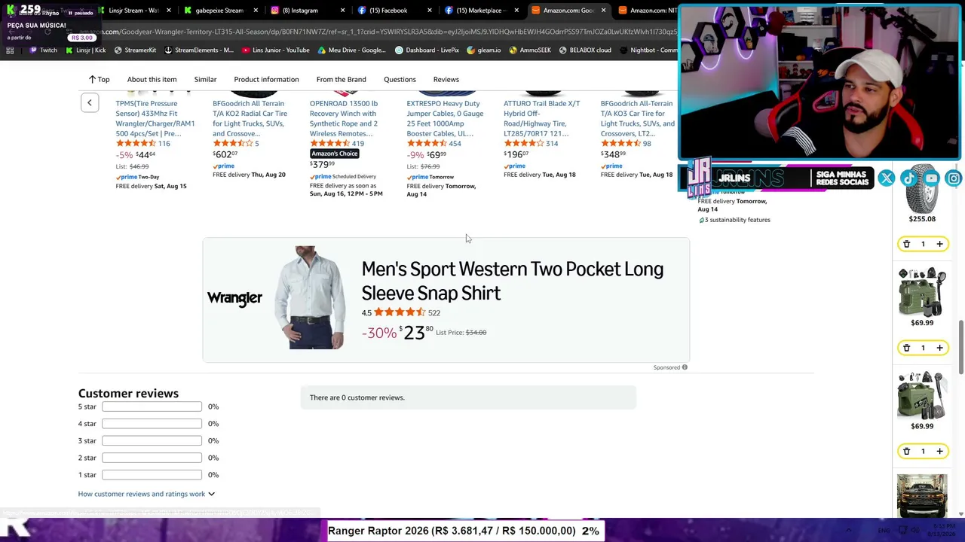The image size is (965, 542).
Task: Go to the Reviews section
Action: click(446, 79)
